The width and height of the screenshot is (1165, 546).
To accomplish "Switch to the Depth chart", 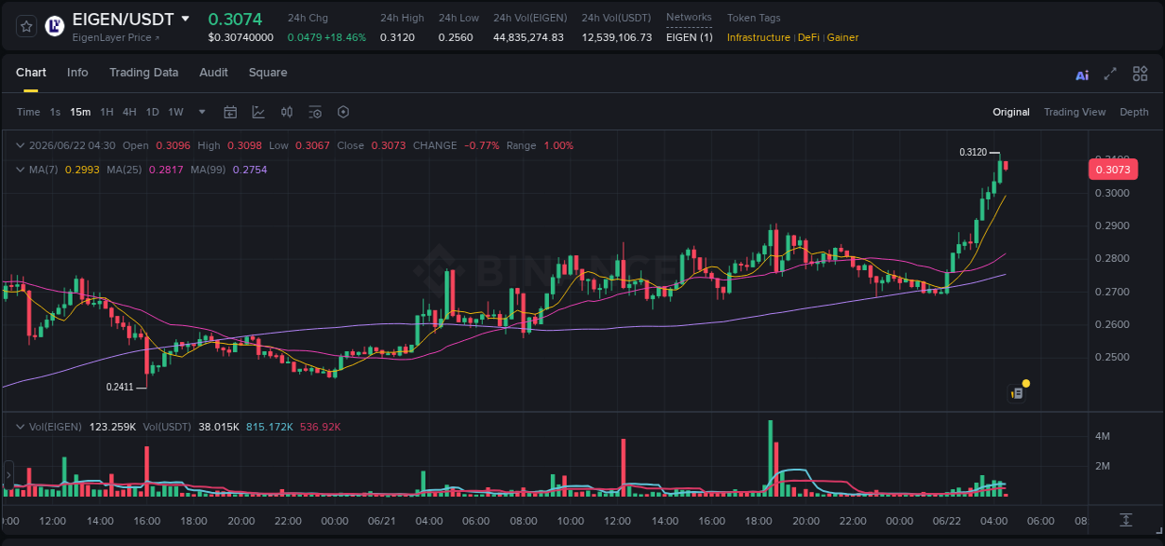I will click(1134, 112).
